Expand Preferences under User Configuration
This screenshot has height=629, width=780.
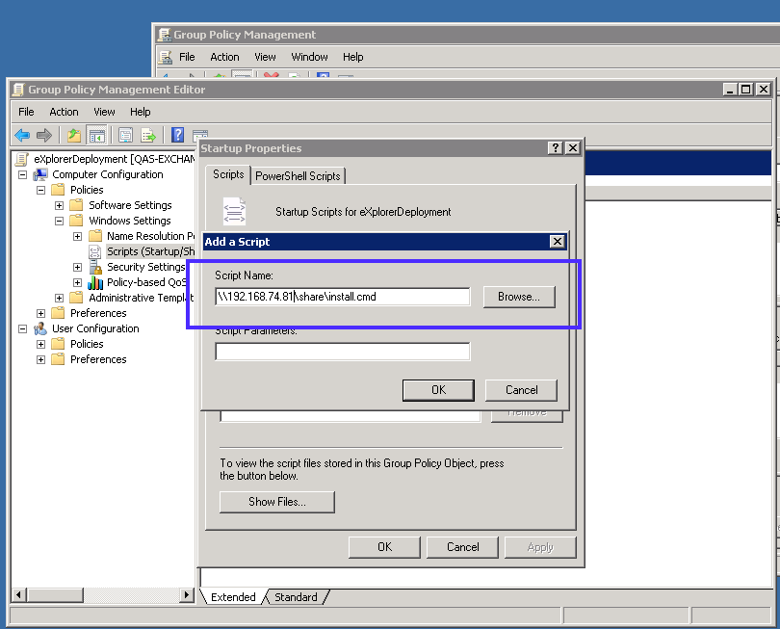40,360
